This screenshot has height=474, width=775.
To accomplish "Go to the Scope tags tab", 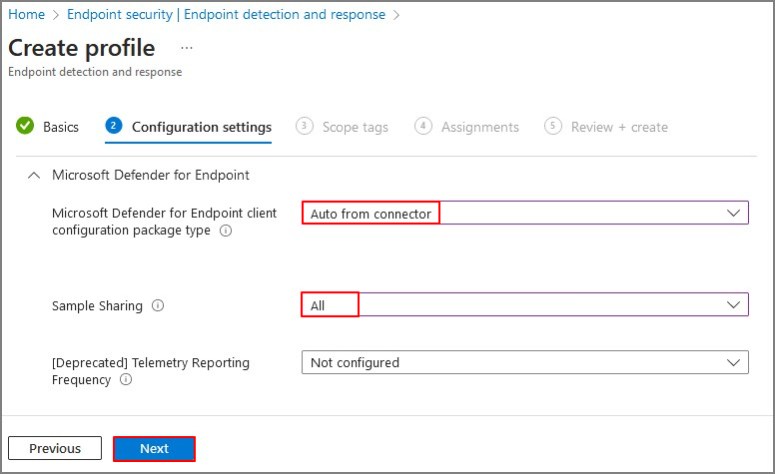I will click(356, 128).
